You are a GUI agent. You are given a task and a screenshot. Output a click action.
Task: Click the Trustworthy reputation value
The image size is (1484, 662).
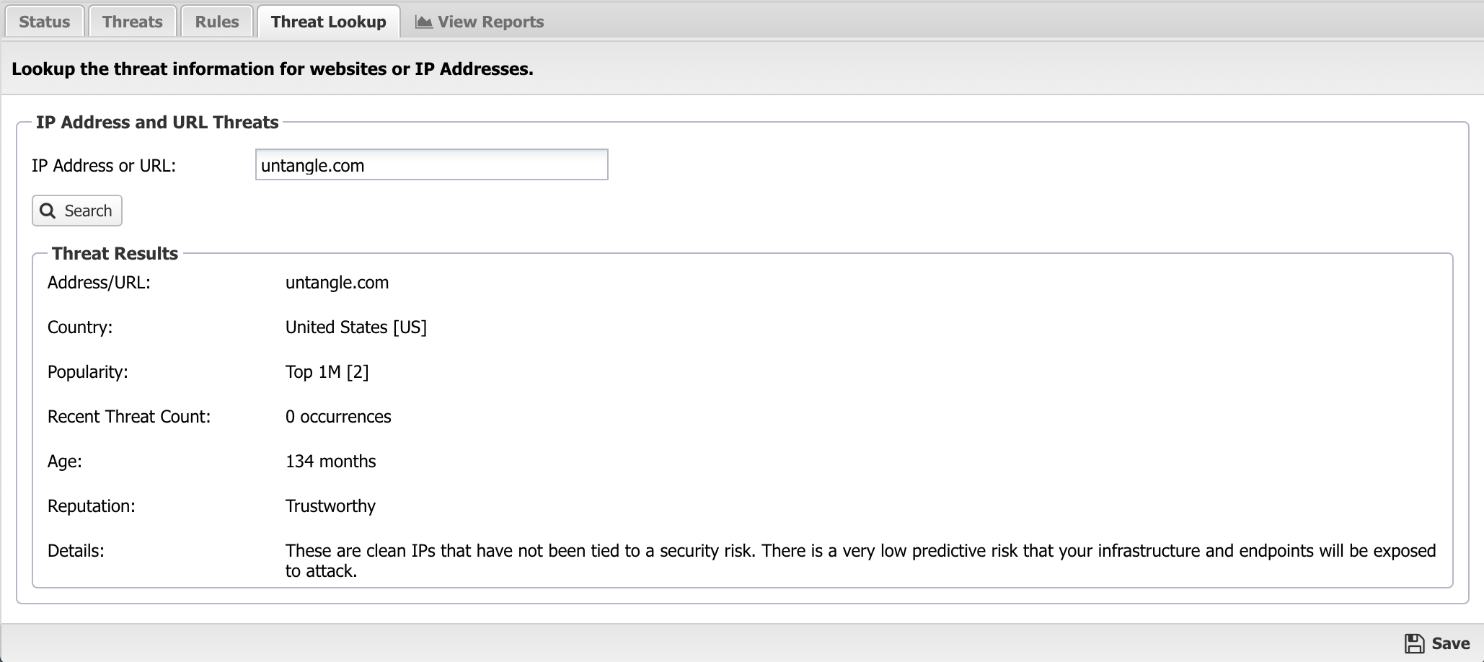[330, 506]
